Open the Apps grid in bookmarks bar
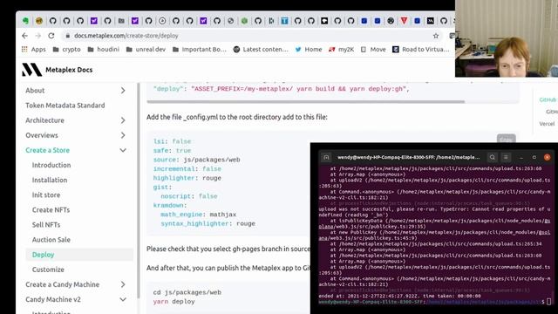The width and height of the screenshot is (558, 314). [x=33, y=50]
